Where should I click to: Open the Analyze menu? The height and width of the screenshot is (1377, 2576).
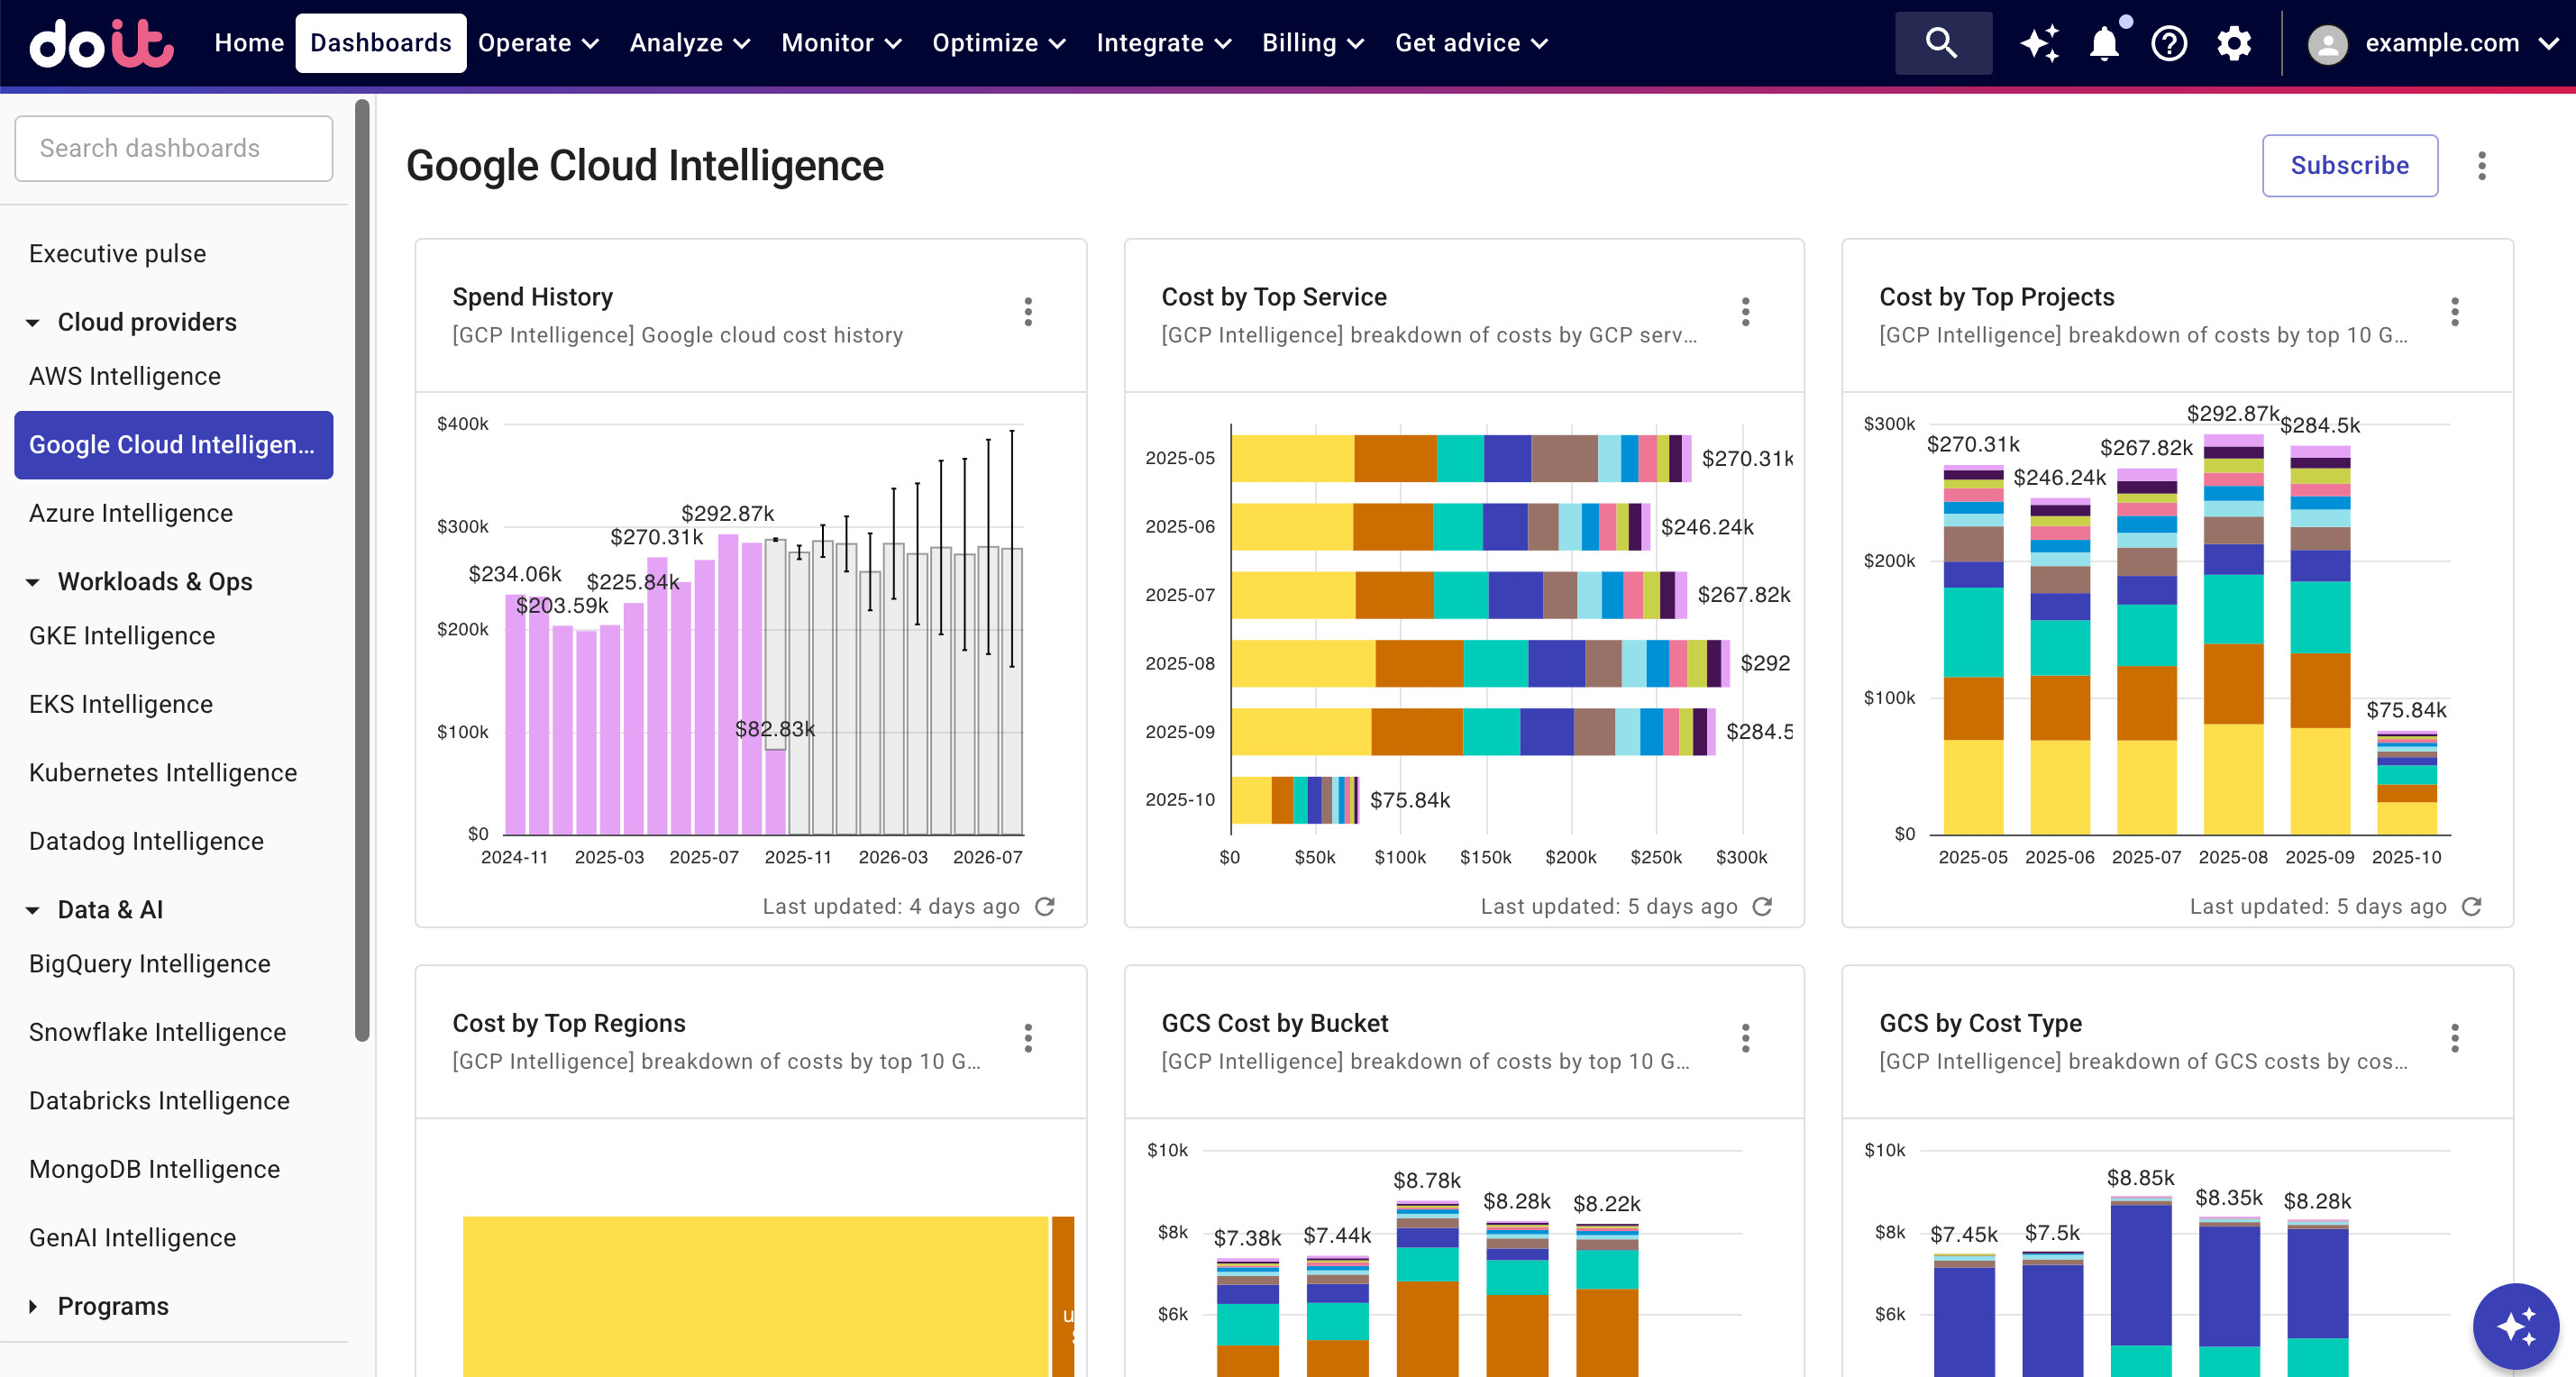pos(688,42)
